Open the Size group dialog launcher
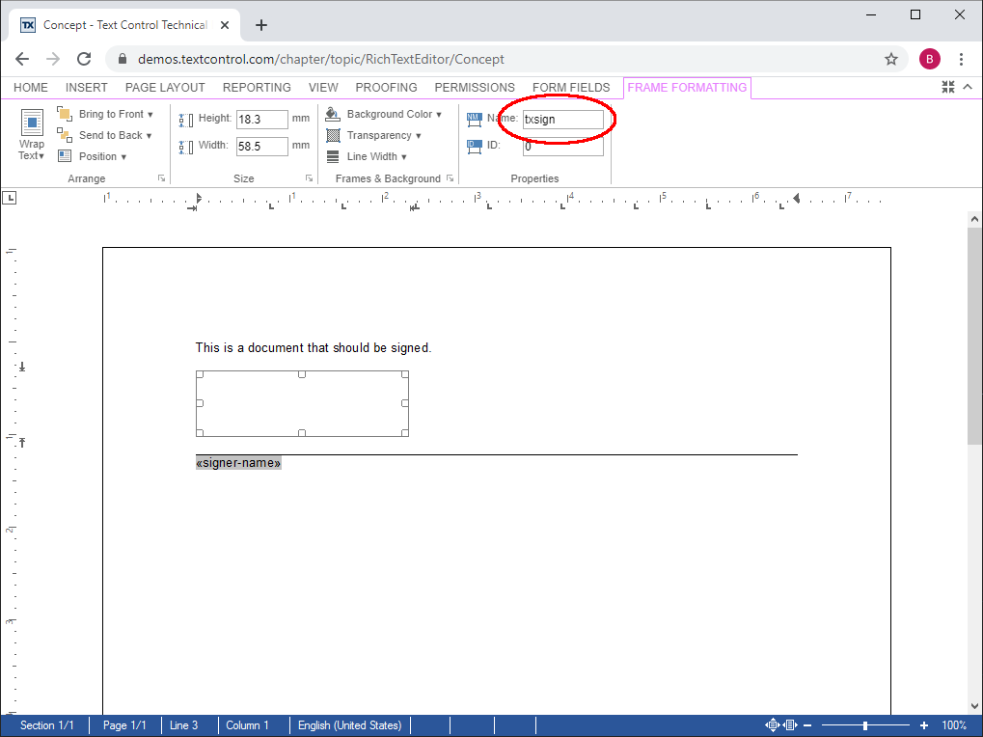983x737 pixels. (x=309, y=178)
